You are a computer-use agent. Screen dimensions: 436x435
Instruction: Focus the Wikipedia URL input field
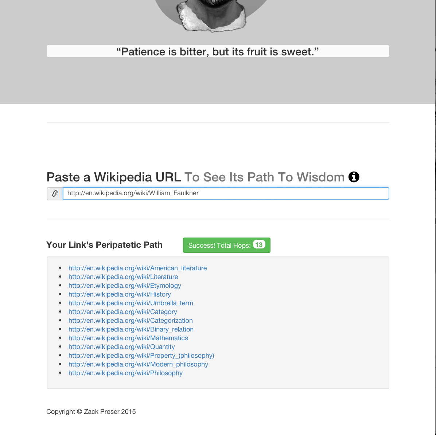[x=226, y=193]
